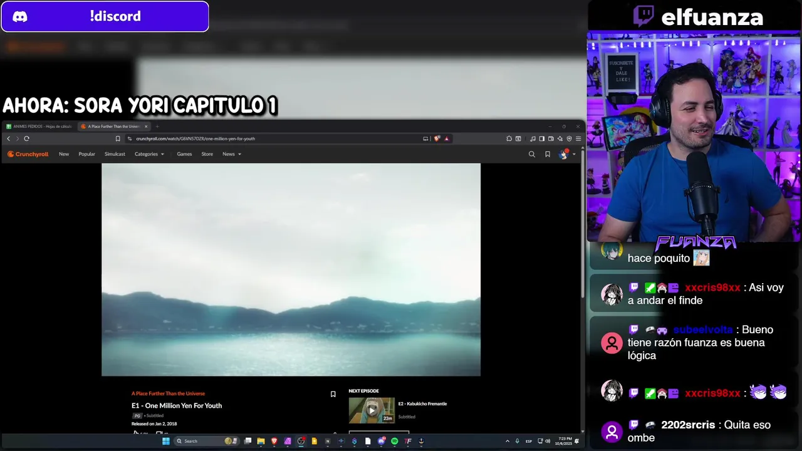Click chat username xxcris98xx in "Asi voy a andar" message
Screen dimensions: 802x451
[712, 288]
